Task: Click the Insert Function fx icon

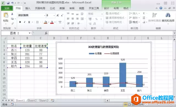Action: point(46,33)
